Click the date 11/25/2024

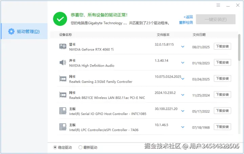(x=201, y=95)
